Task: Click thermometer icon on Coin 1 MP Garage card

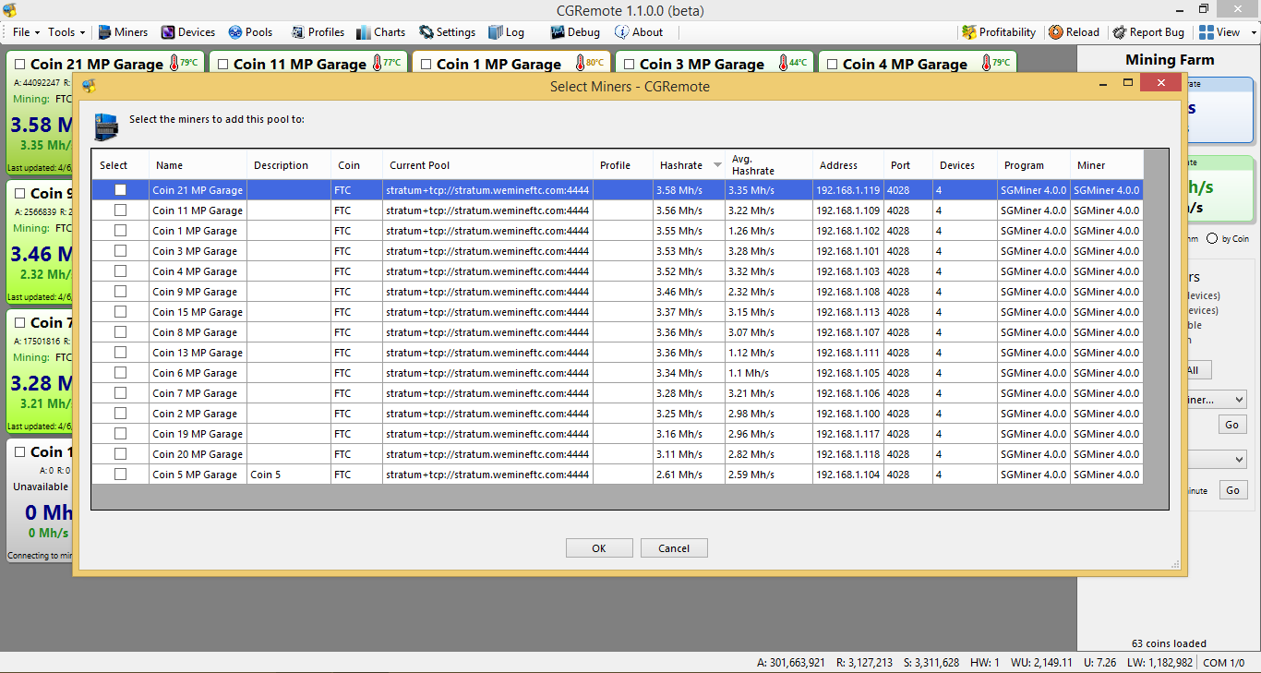Action: 579,64
